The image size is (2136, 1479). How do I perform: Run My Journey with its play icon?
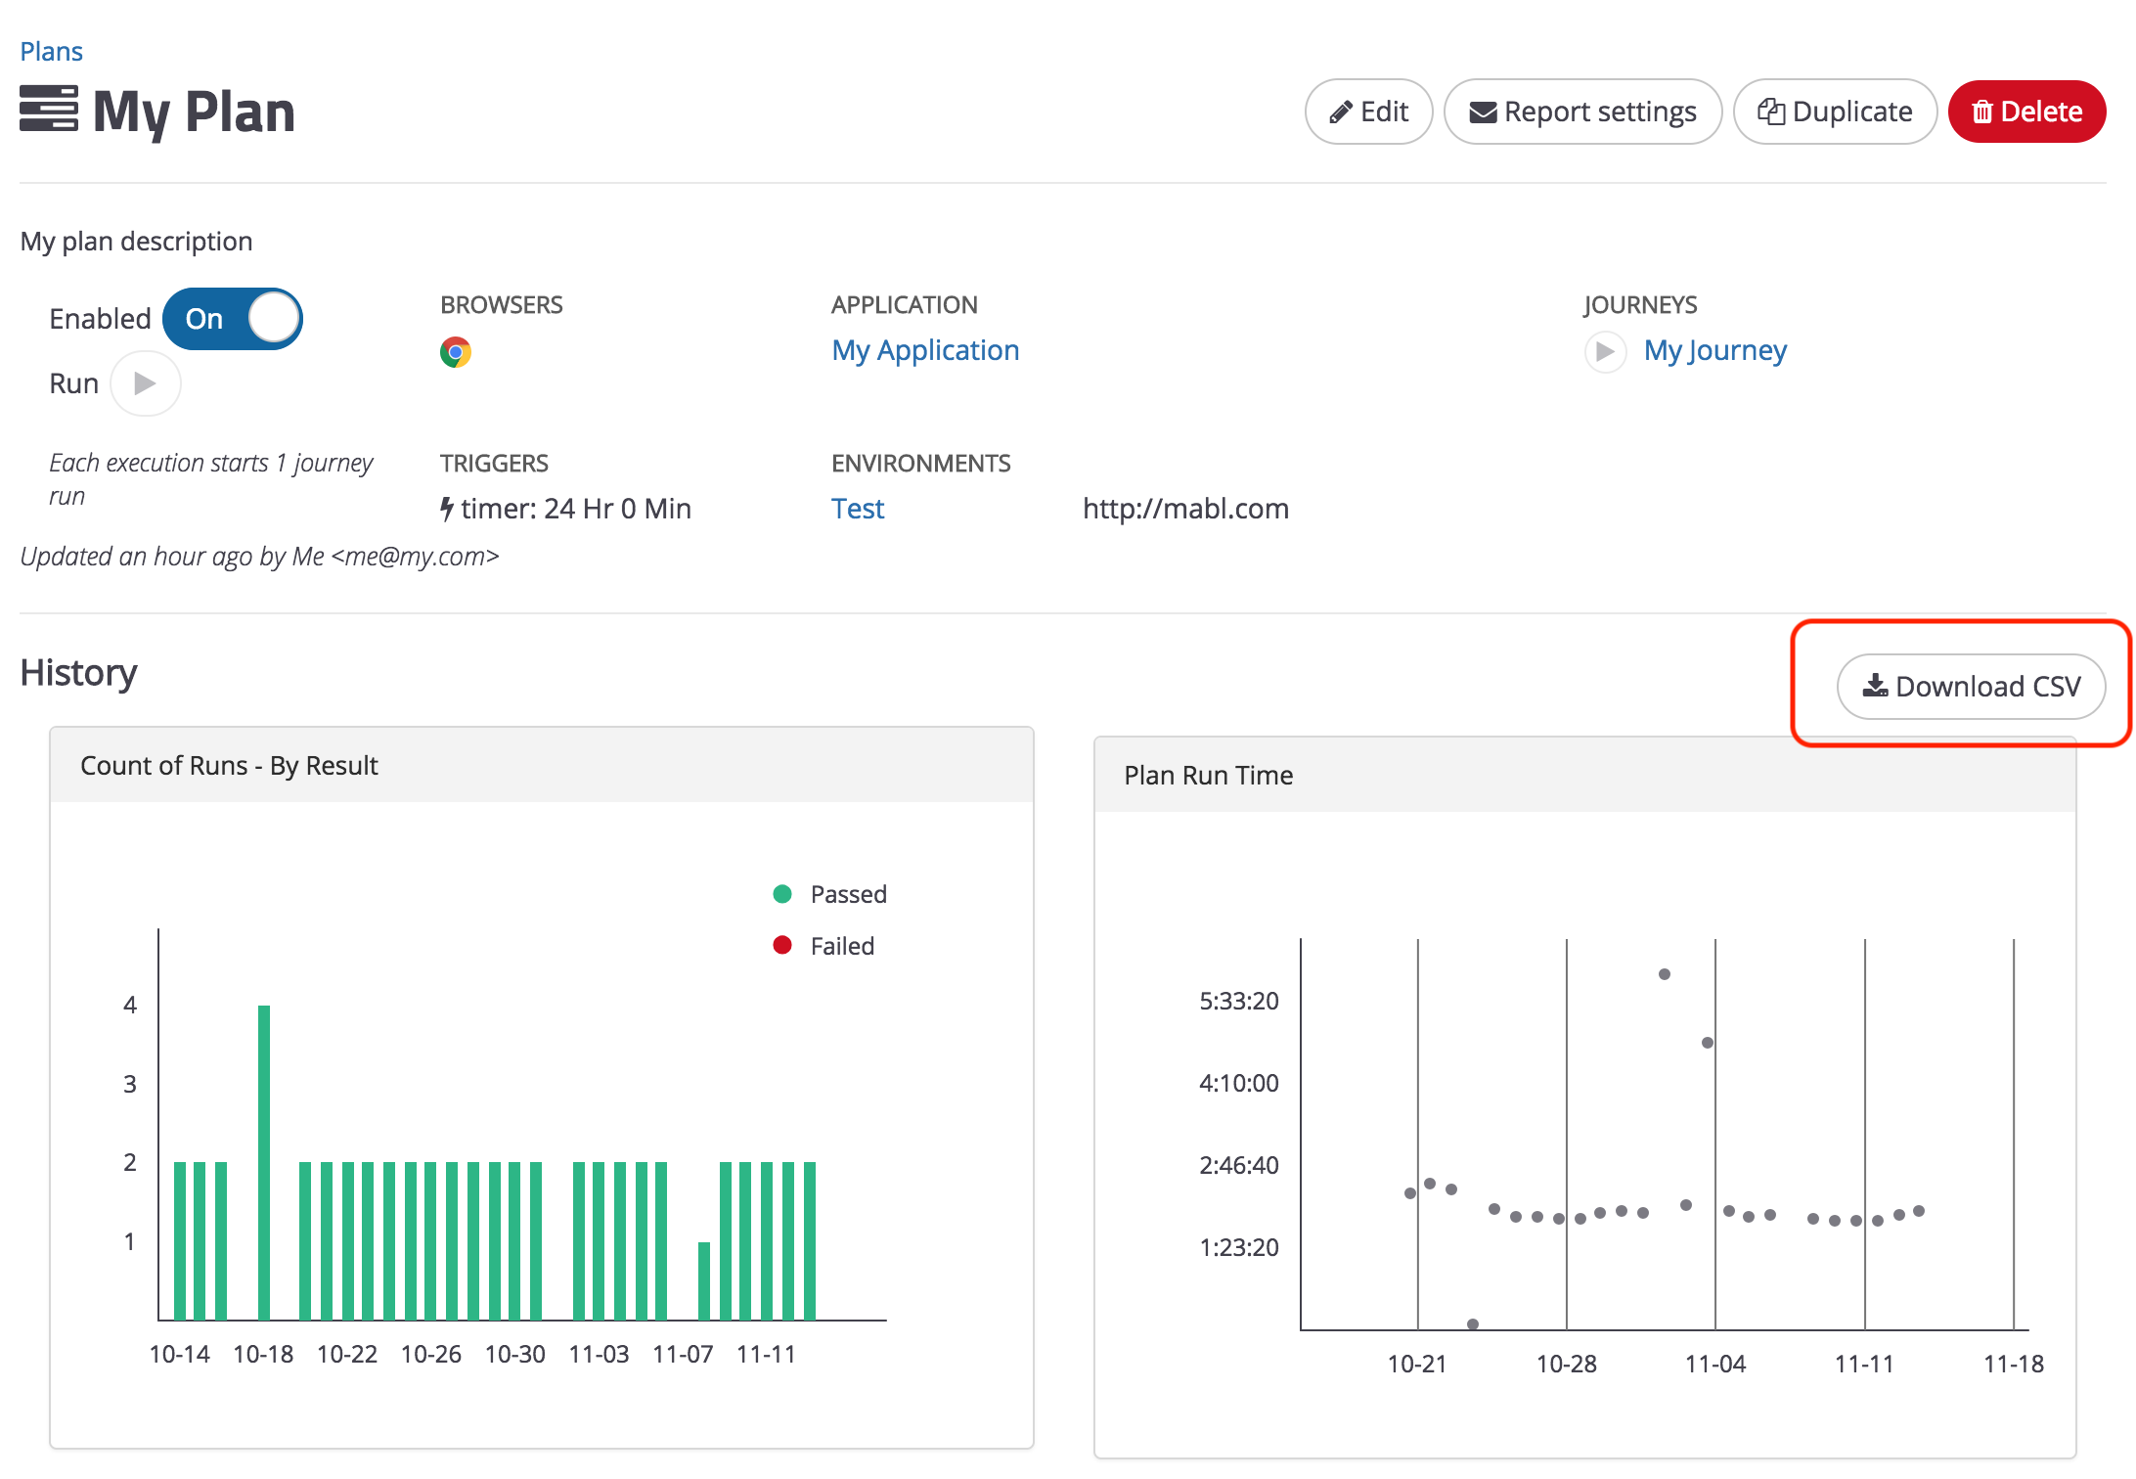point(1604,351)
